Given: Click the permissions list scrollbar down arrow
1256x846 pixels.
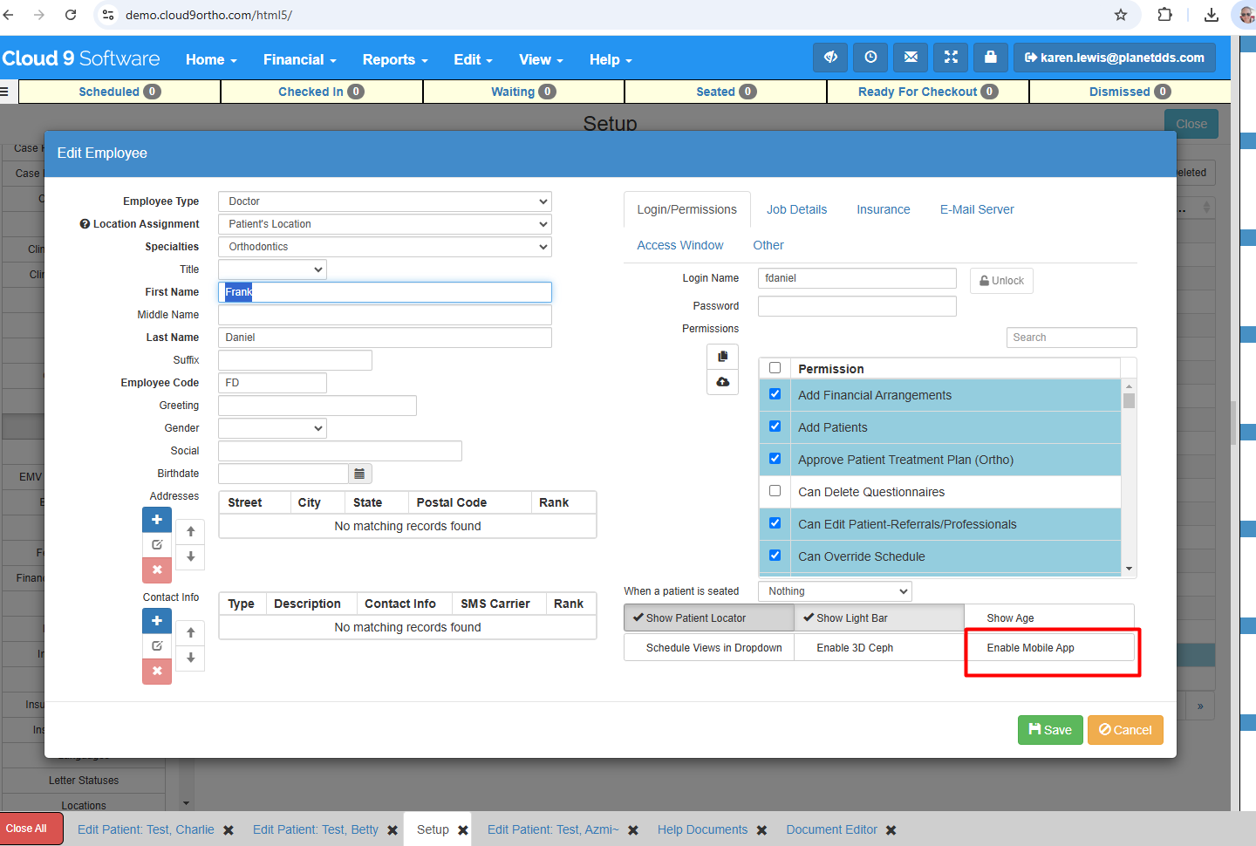Looking at the screenshot, I should (1129, 569).
